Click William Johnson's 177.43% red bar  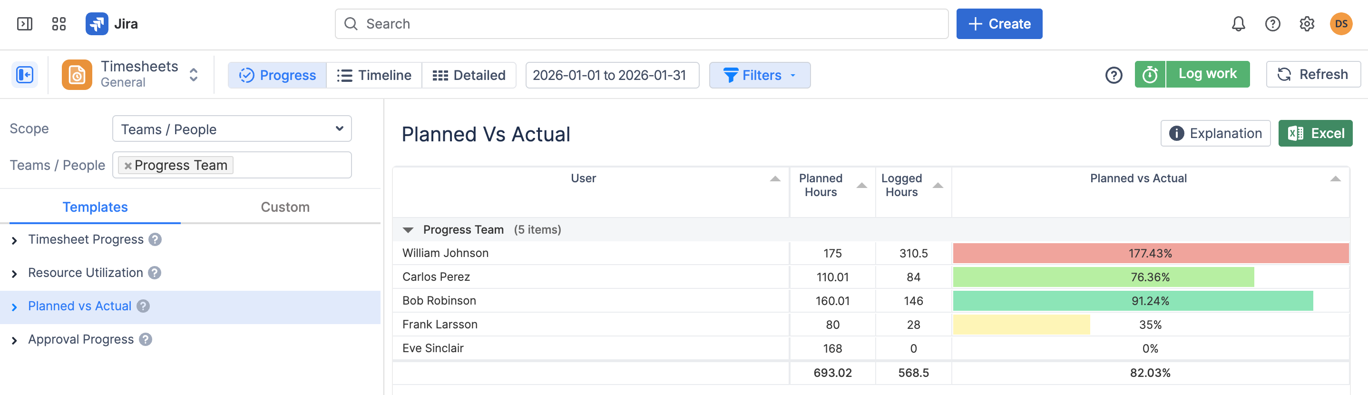pos(1150,254)
